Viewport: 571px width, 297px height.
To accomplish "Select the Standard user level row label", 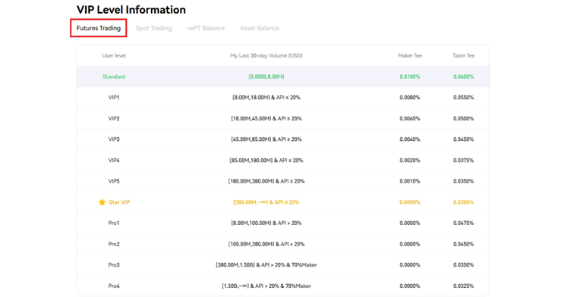I will [114, 77].
